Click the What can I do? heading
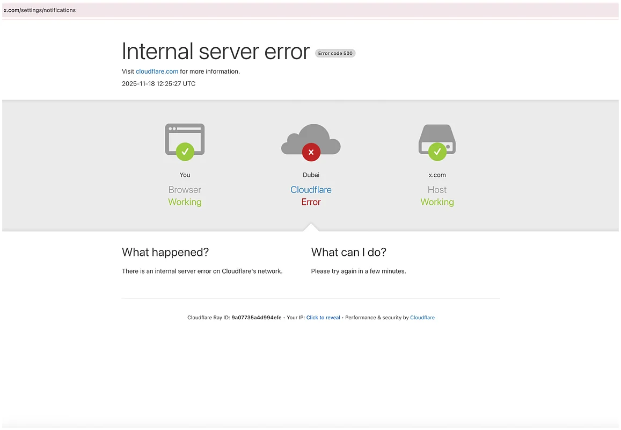Viewport: 621px width, 430px height. [x=348, y=252]
